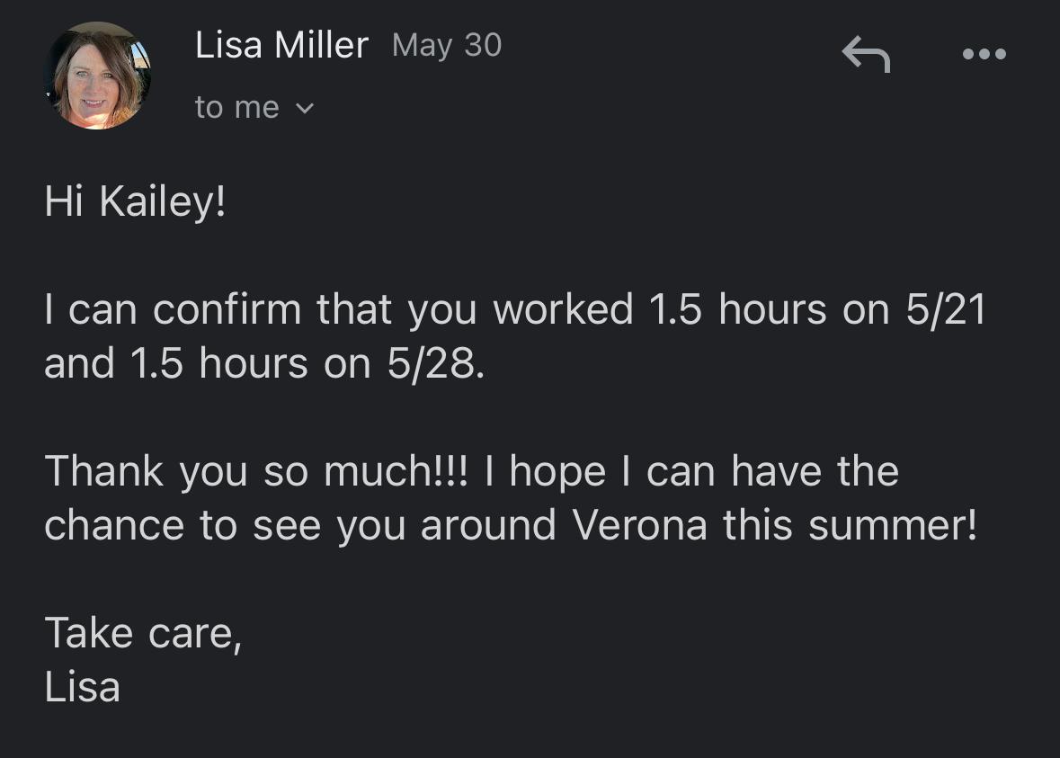Open the three-dot more options menu
1060x758 pixels.
(x=984, y=54)
